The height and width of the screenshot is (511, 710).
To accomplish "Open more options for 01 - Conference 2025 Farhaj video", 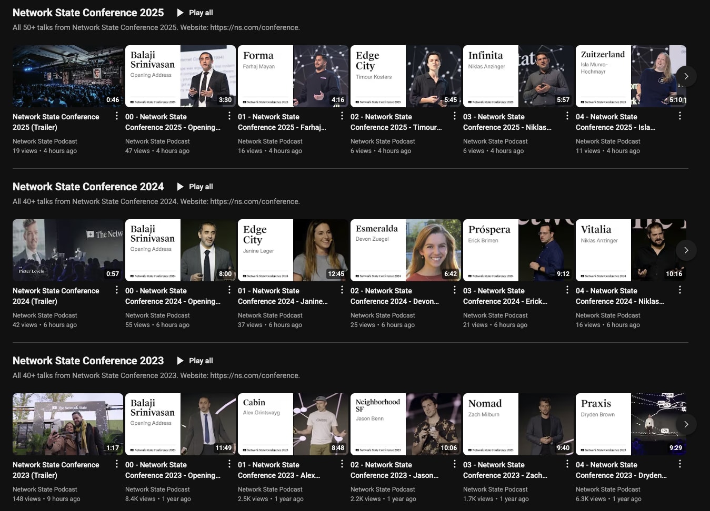I will click(342, 116).
